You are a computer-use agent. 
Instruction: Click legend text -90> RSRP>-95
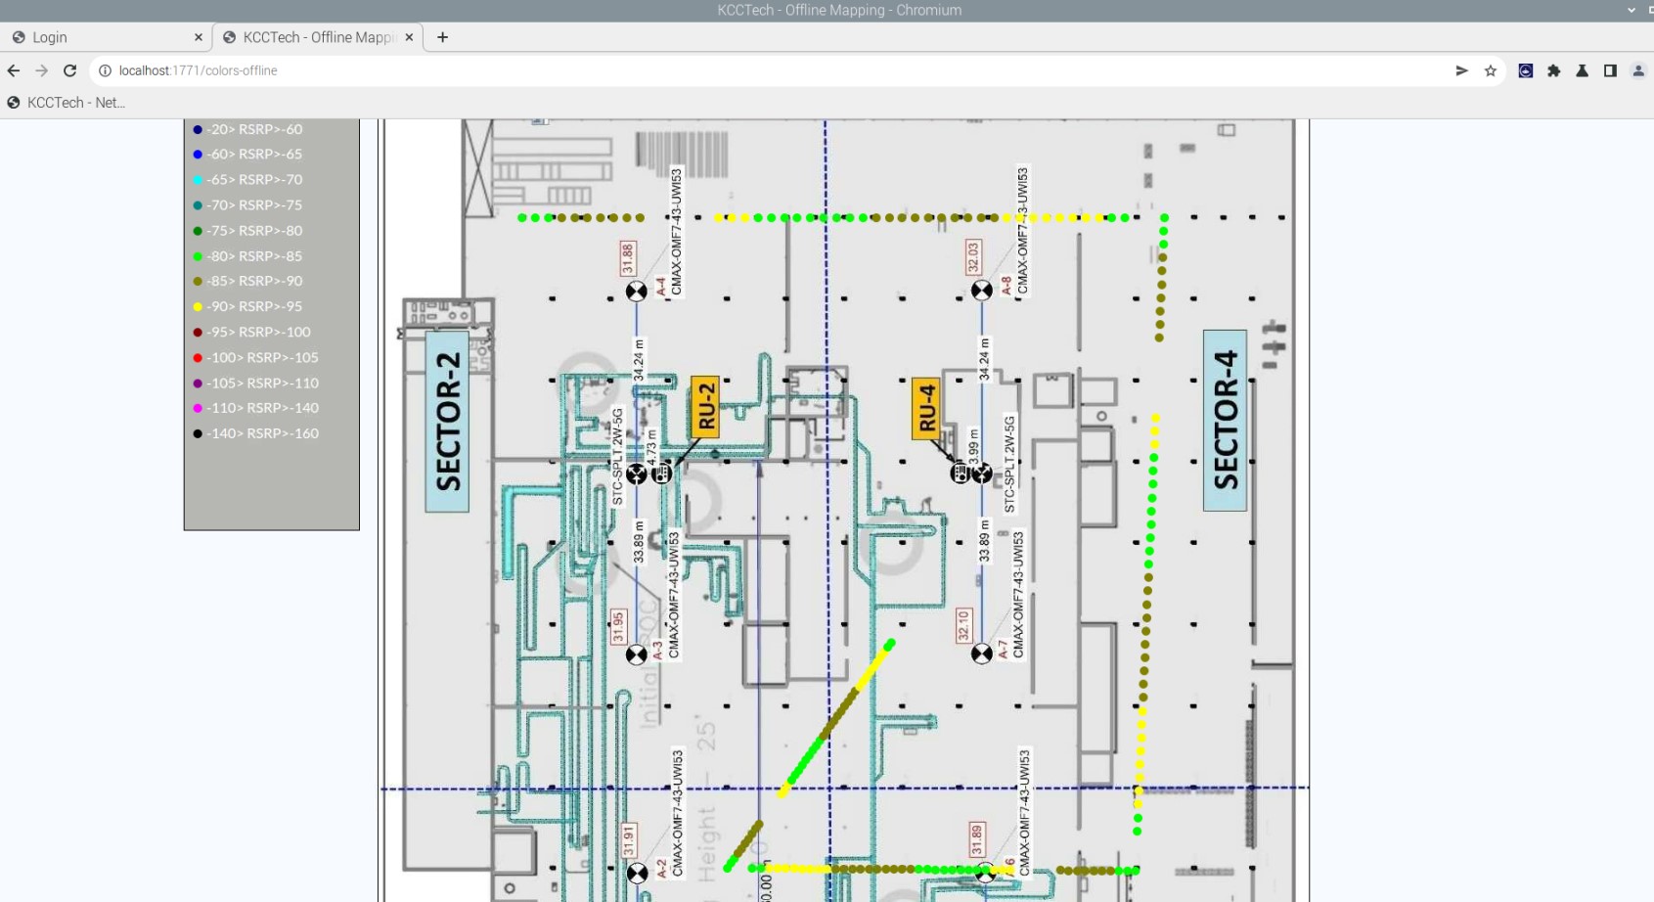254,306
